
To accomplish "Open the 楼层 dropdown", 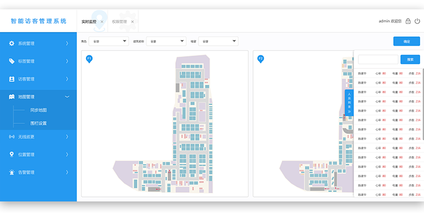I will click(218, 41).
